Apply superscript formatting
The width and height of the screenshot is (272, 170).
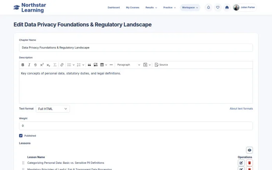coord(42,65)
